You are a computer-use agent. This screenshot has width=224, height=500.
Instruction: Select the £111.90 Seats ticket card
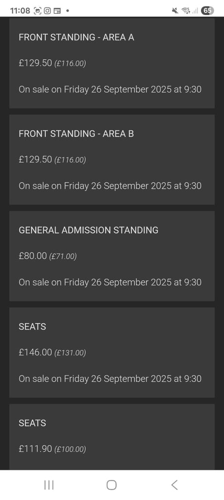(x=112, y=437)
